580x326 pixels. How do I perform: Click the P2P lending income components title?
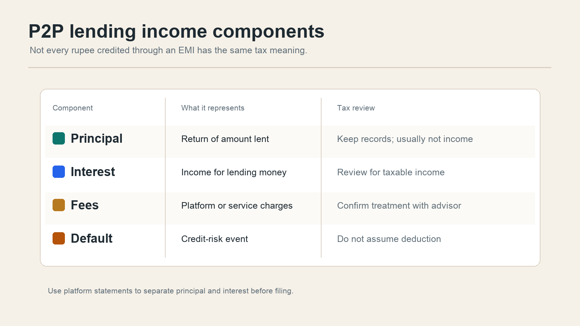[x=176, y=31]
